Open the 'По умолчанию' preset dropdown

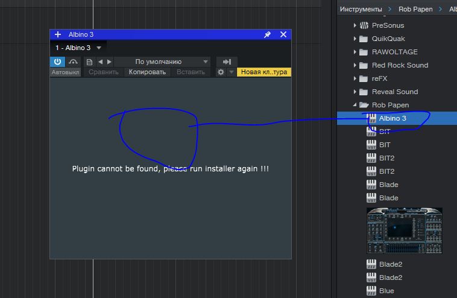[x=163, y=62]
